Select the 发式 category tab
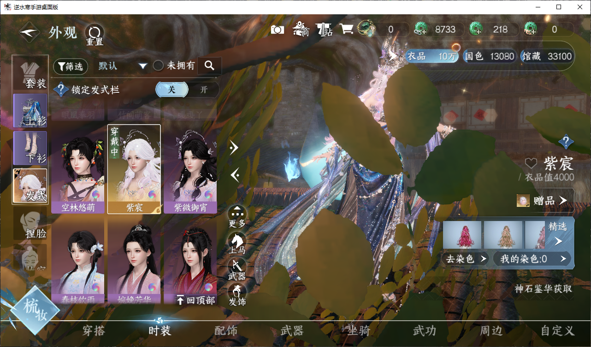This screenshot has width=591, height=347. pyautogui.click(x=30, y=185)
